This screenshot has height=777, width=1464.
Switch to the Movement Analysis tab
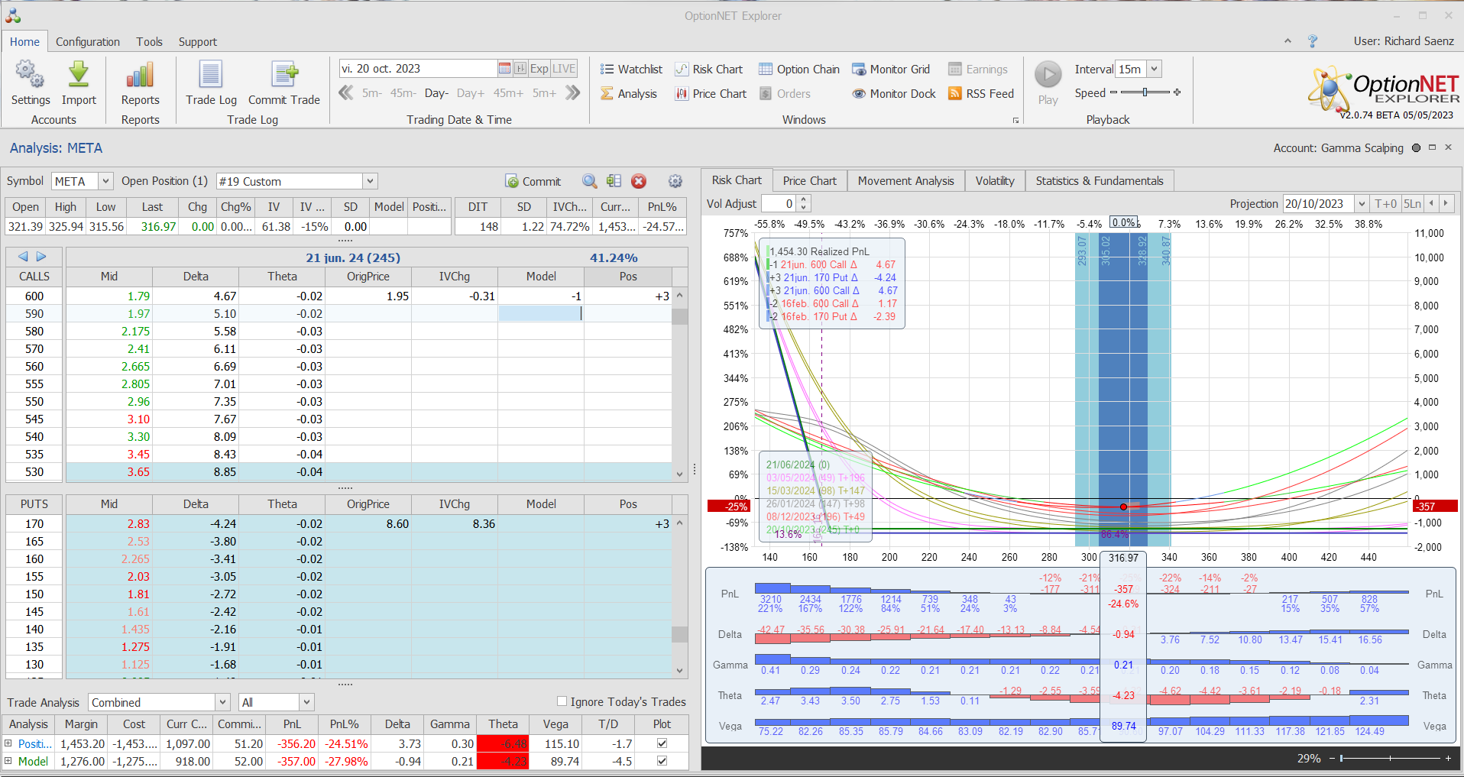pos(905,181)
